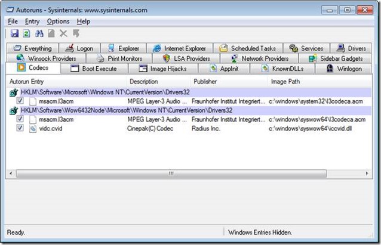Click the vidc.cvid file icon
This screenshot has width=381, height=245.
pyautogui.click(x=33, y=128)
